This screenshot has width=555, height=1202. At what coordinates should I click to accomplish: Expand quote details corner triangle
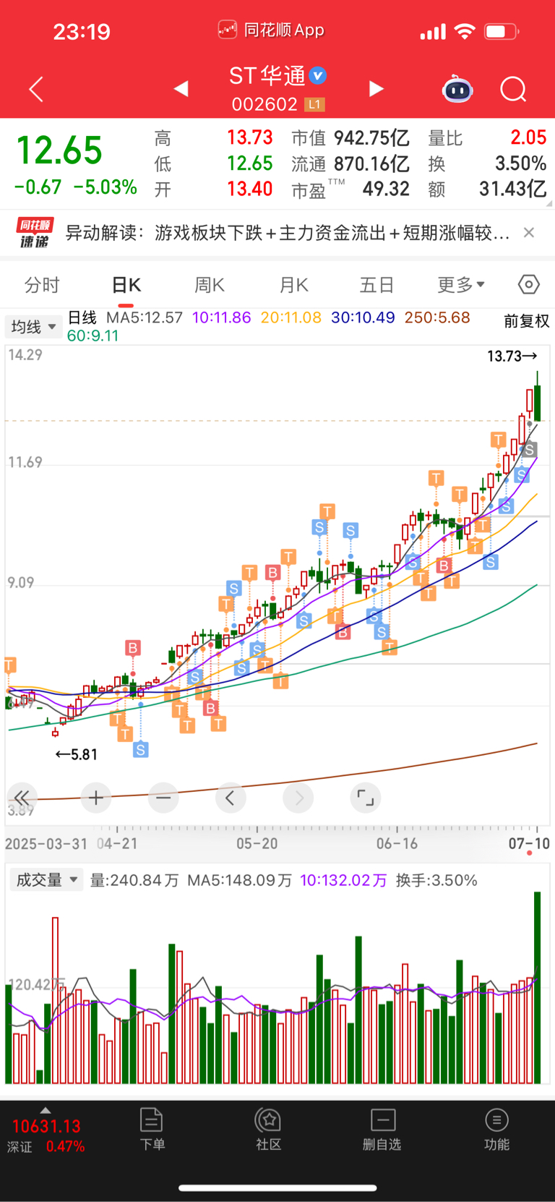548,204
